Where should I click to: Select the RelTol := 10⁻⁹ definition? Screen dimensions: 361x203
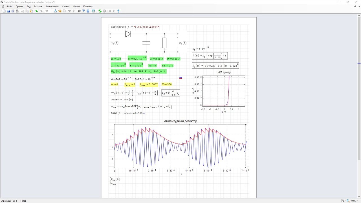click(145, 79)
